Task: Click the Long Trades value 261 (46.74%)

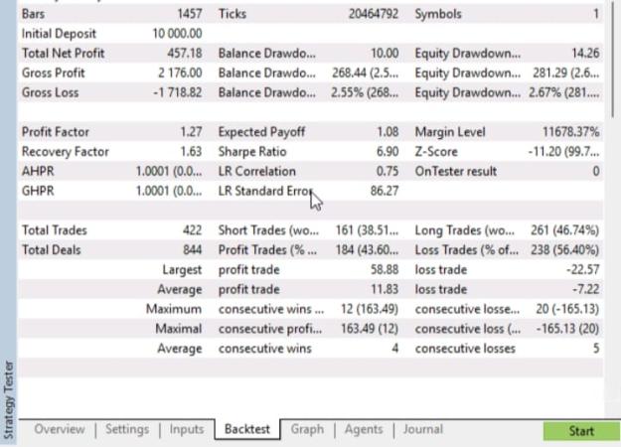Action: (564, 230)
